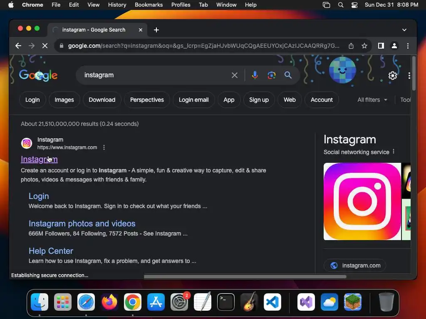Open the Chrome profile avatar icon
This screenshot has width=426, height=319.
[x=394, y=46]
